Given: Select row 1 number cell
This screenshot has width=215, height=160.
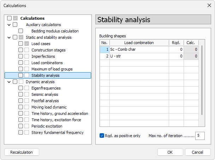Looking at the screenshot, I should pyautogui.click(x=104, y=50).
